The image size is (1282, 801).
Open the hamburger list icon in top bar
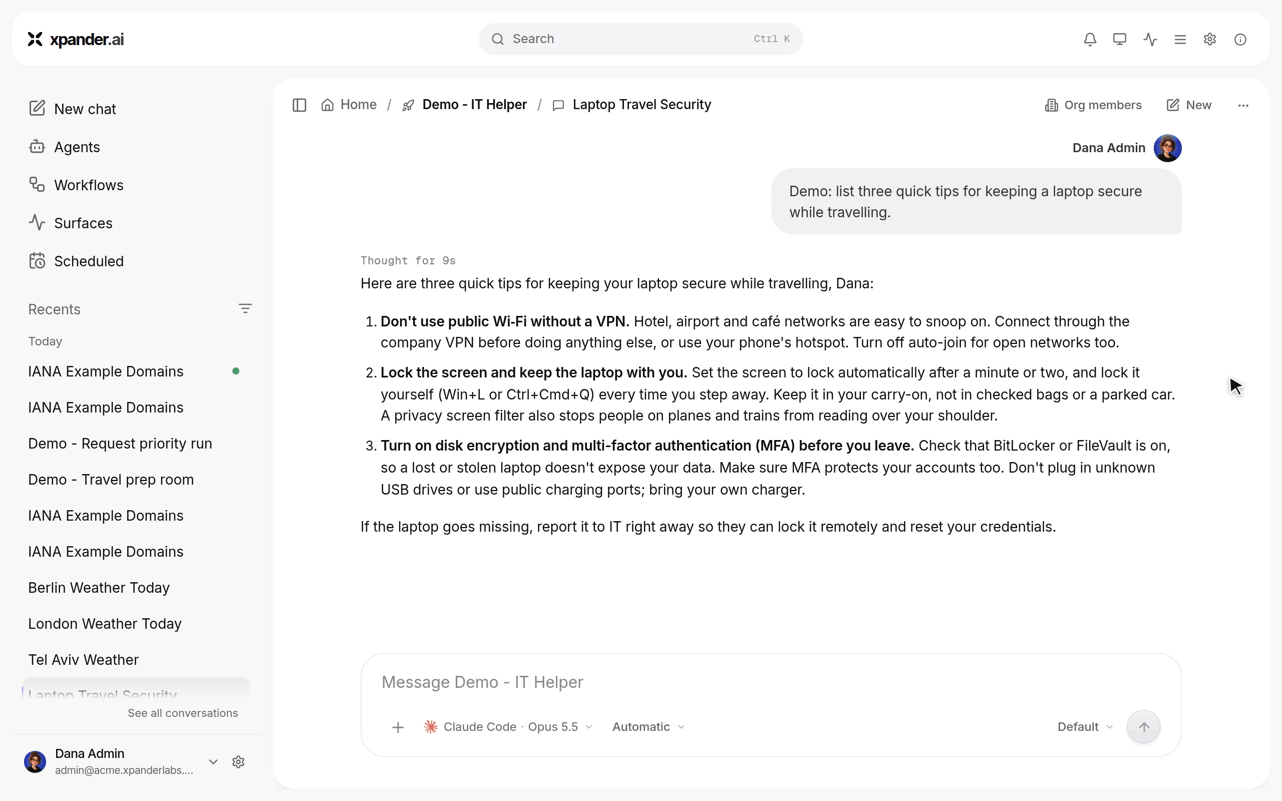tap(1180, 39)
